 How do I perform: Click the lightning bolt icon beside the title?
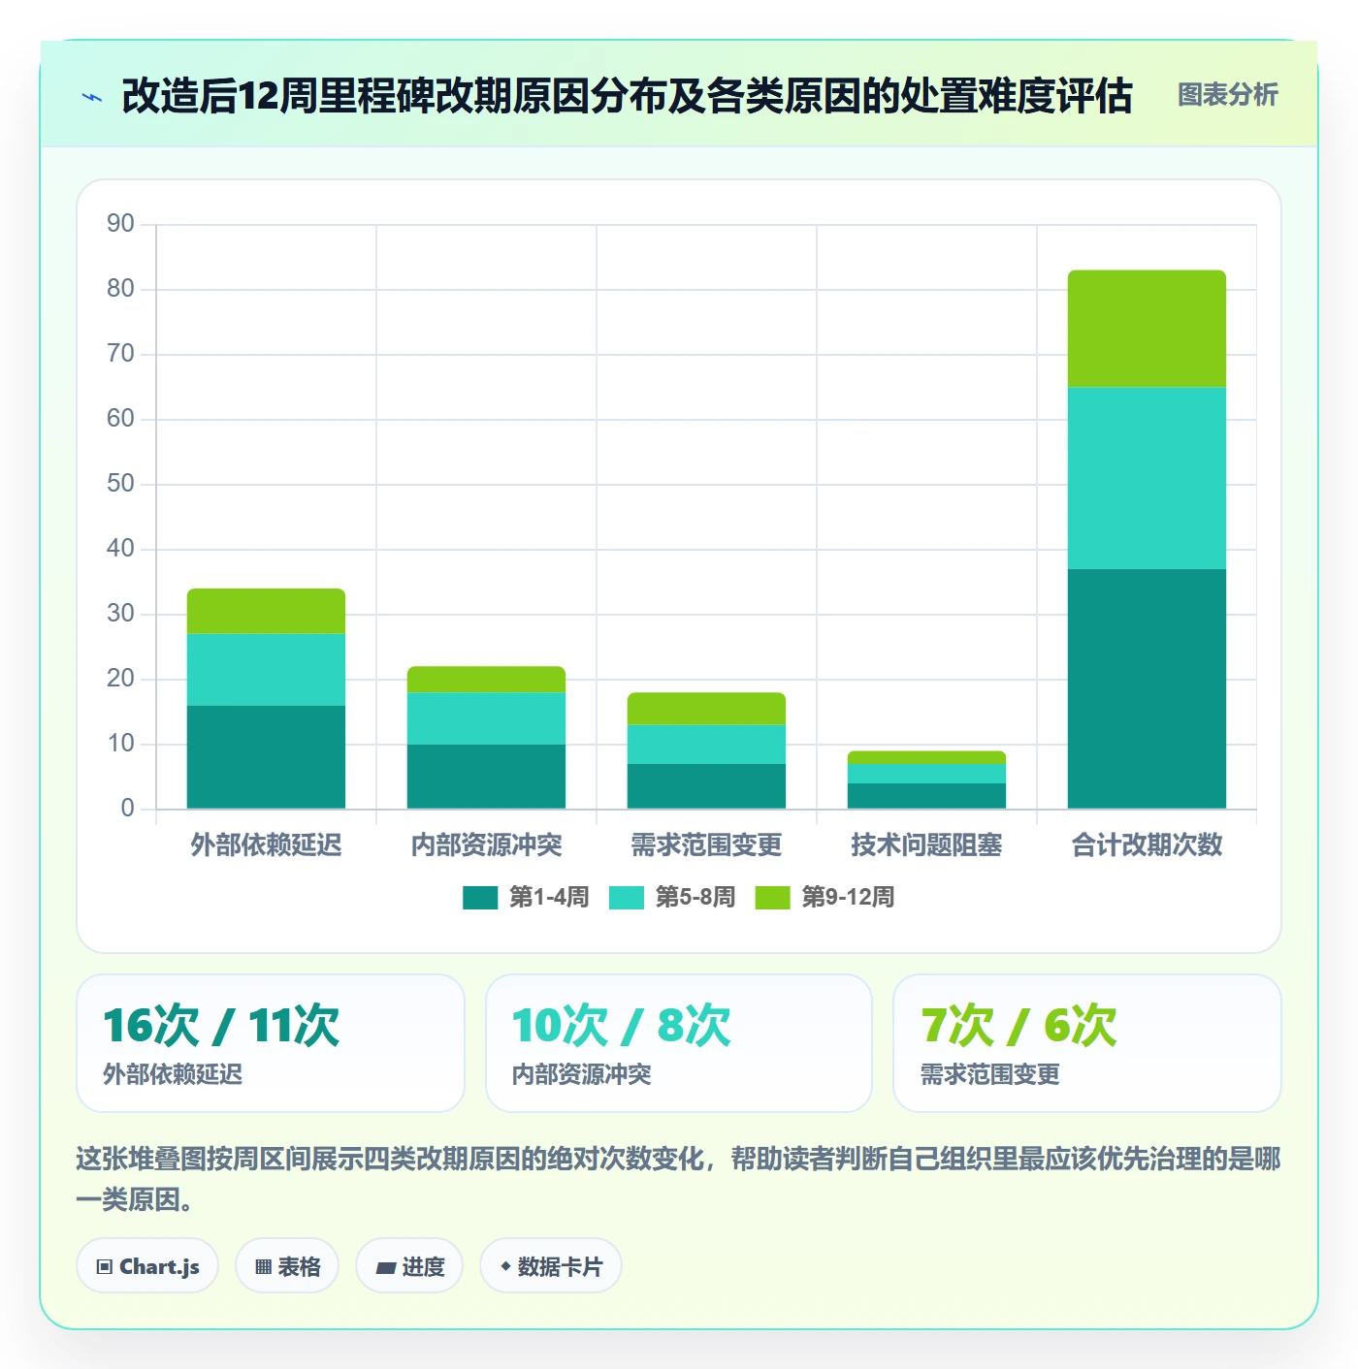[x=92, y=97]
